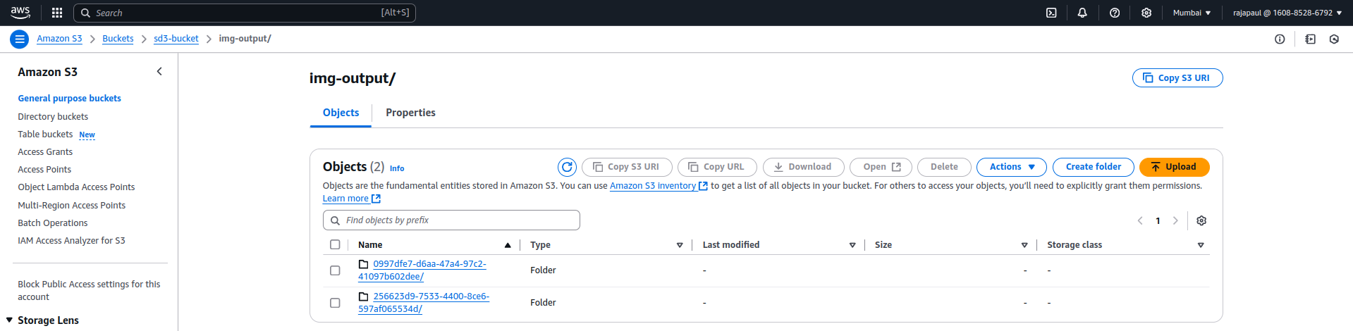
Task: Click the clock icon at far right
Action: [1334, 39]
